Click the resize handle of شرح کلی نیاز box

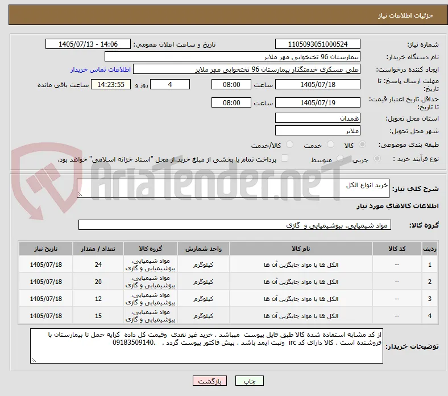(80, 195)
